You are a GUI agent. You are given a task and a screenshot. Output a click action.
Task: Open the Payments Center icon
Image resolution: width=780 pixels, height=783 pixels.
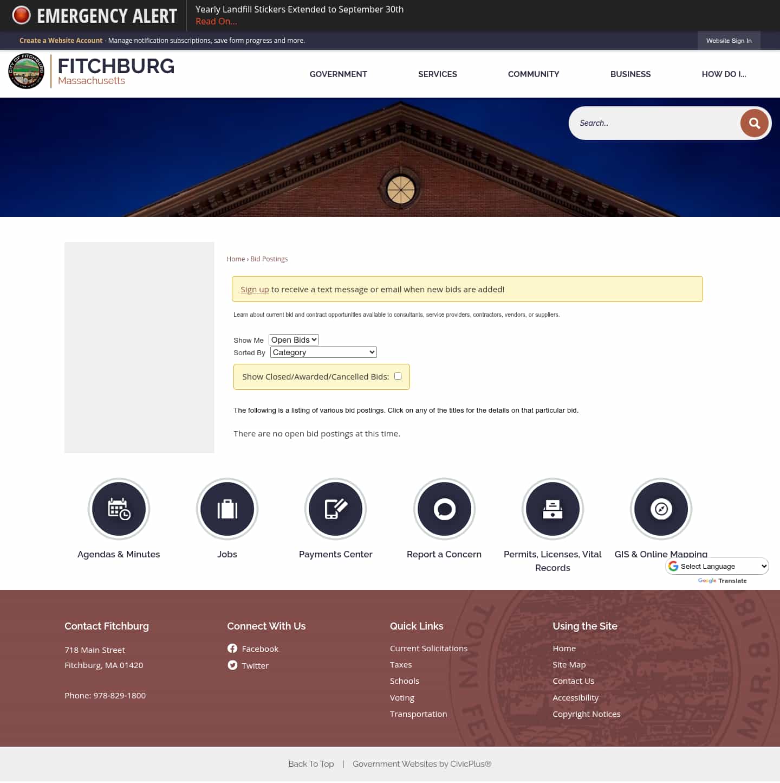point(336,509)
